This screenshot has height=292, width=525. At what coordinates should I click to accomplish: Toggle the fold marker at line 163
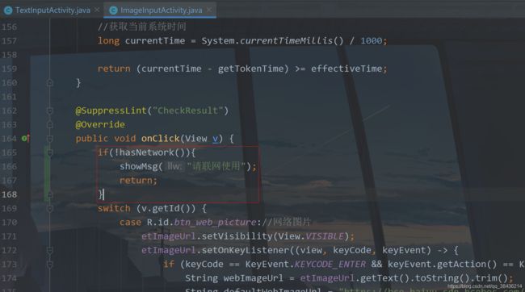[50, 125]
